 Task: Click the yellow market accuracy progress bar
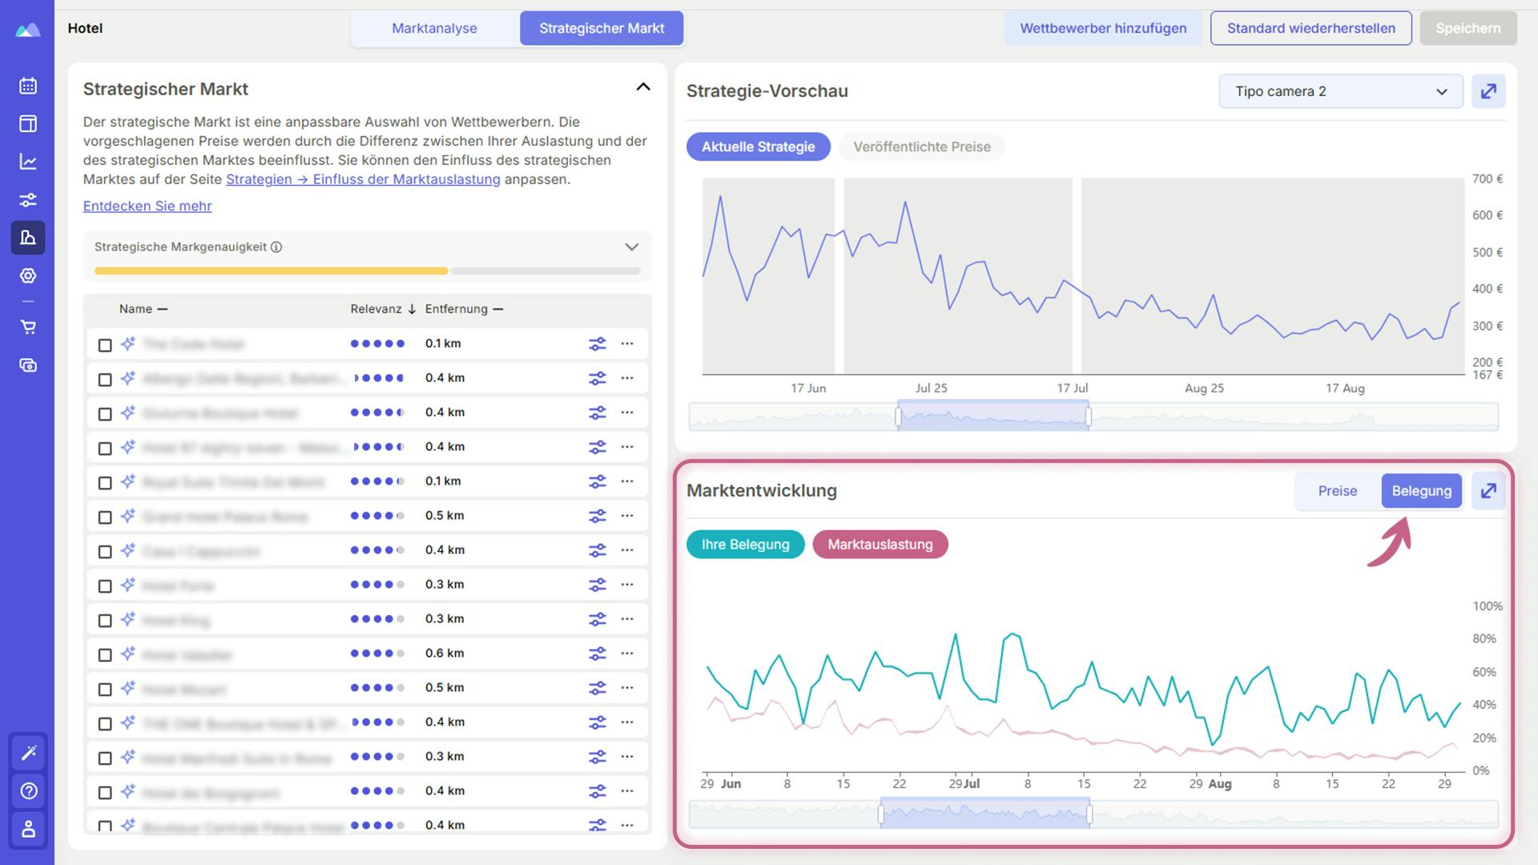271,271
